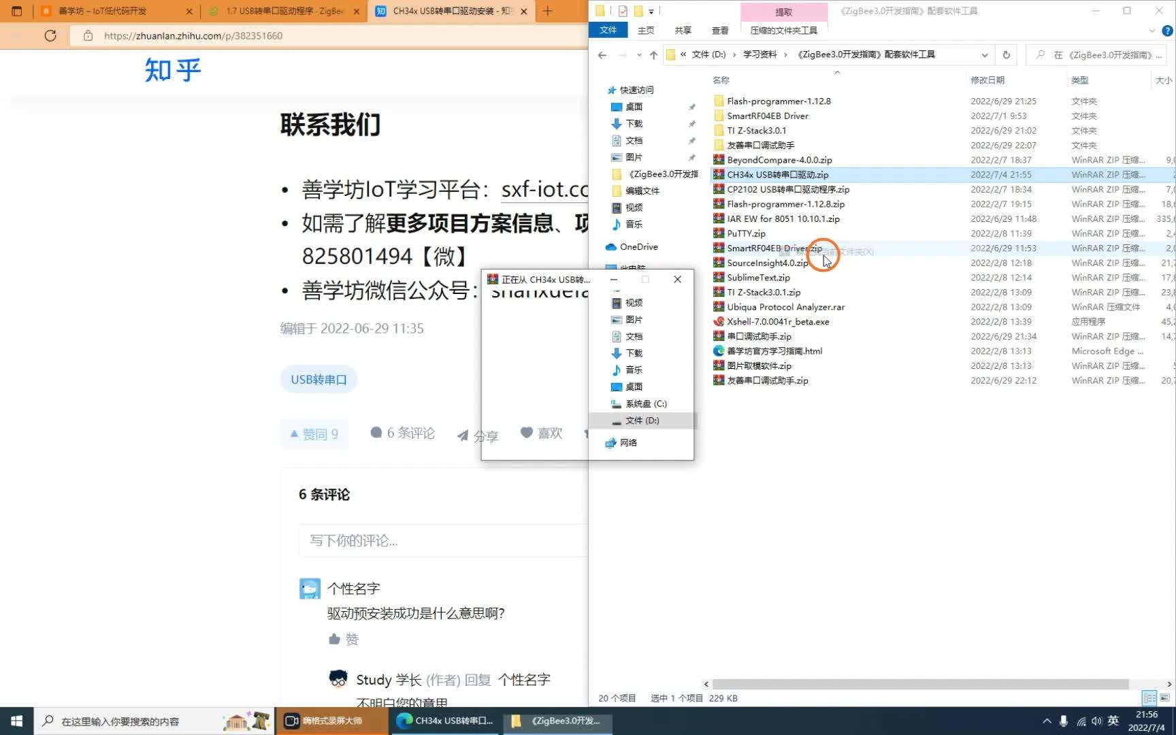Click the 提取 extraction button
This screenshot has height=735, width=1176.
pyautogui.click(x=784, y=12)
